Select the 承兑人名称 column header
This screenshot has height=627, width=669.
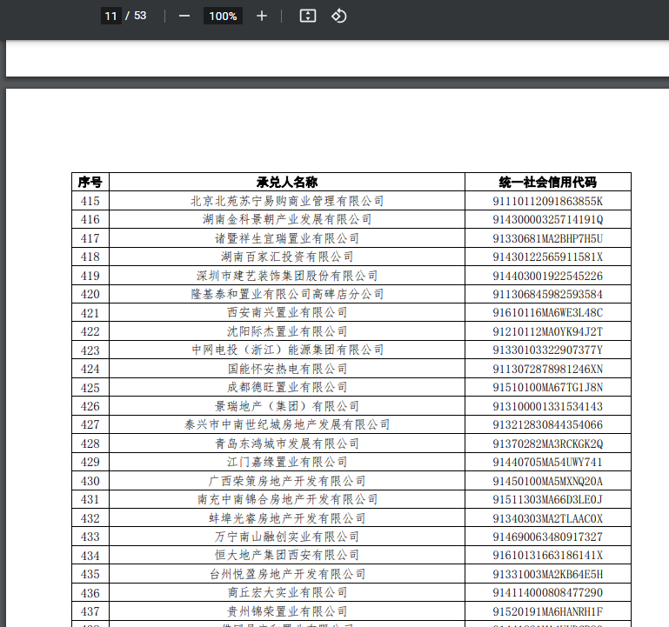tap(287, 182)
